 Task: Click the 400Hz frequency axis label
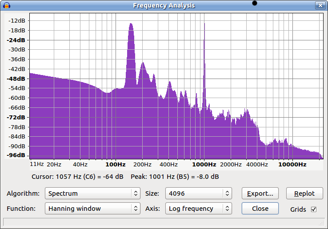pos(168,165)
